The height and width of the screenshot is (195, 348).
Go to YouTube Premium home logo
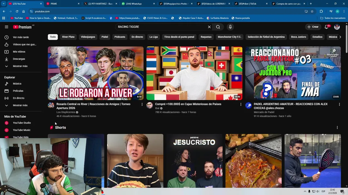pos(22,27)
